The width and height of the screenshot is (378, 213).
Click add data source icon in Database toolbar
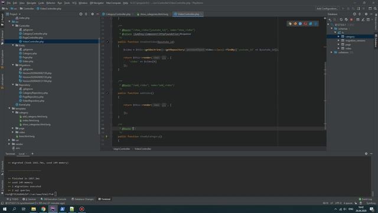(330, 20)
